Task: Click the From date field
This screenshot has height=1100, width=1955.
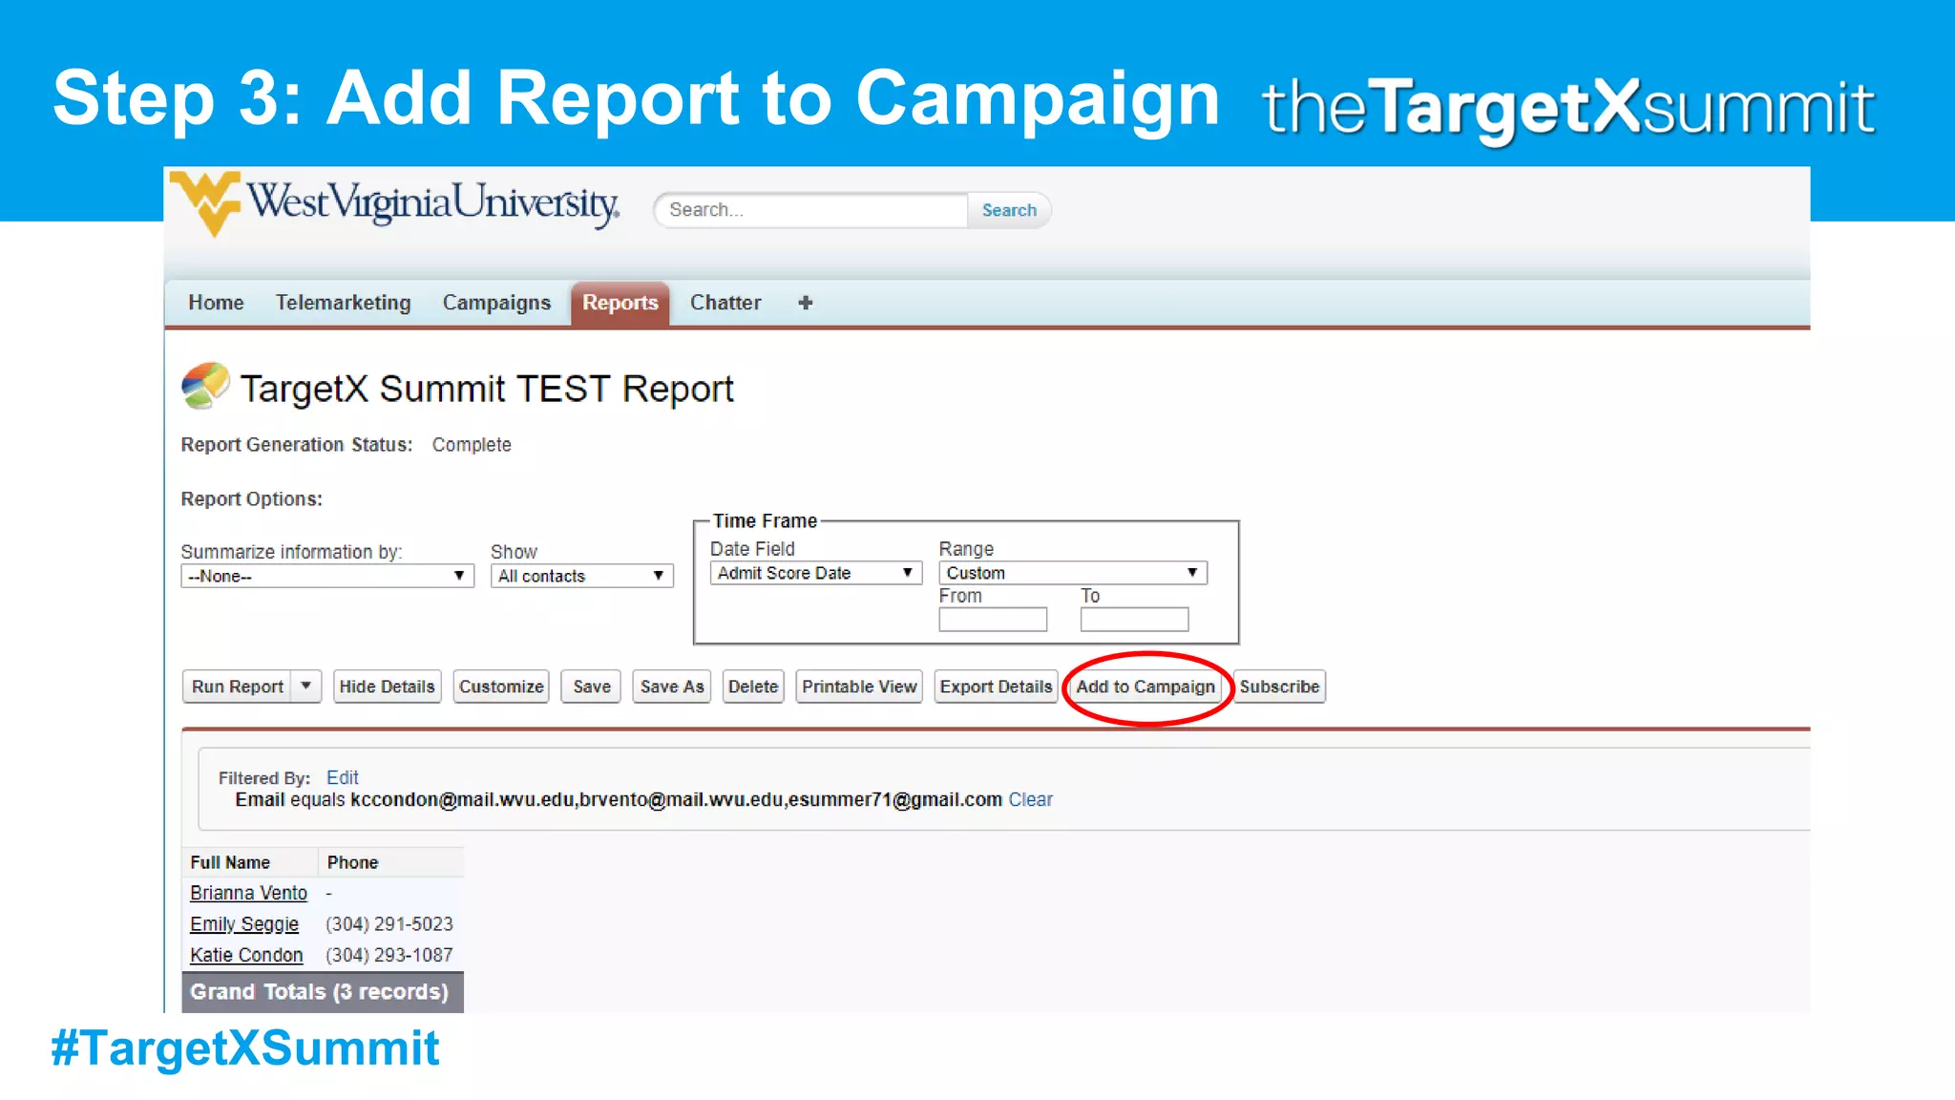Action: [x=993, y=620]
